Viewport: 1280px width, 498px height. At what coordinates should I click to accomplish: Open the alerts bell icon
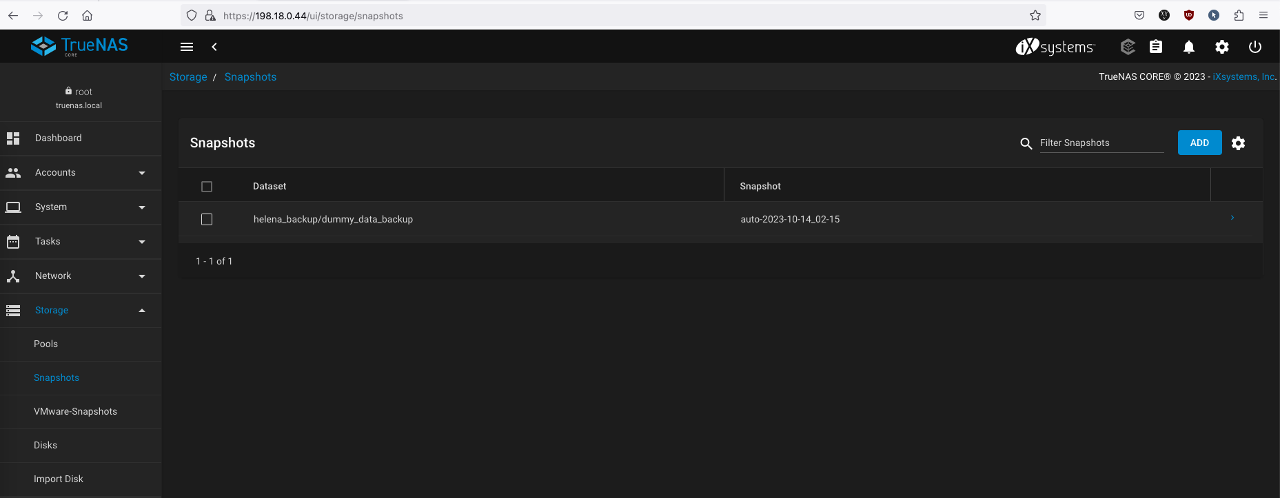point(1189,47)
